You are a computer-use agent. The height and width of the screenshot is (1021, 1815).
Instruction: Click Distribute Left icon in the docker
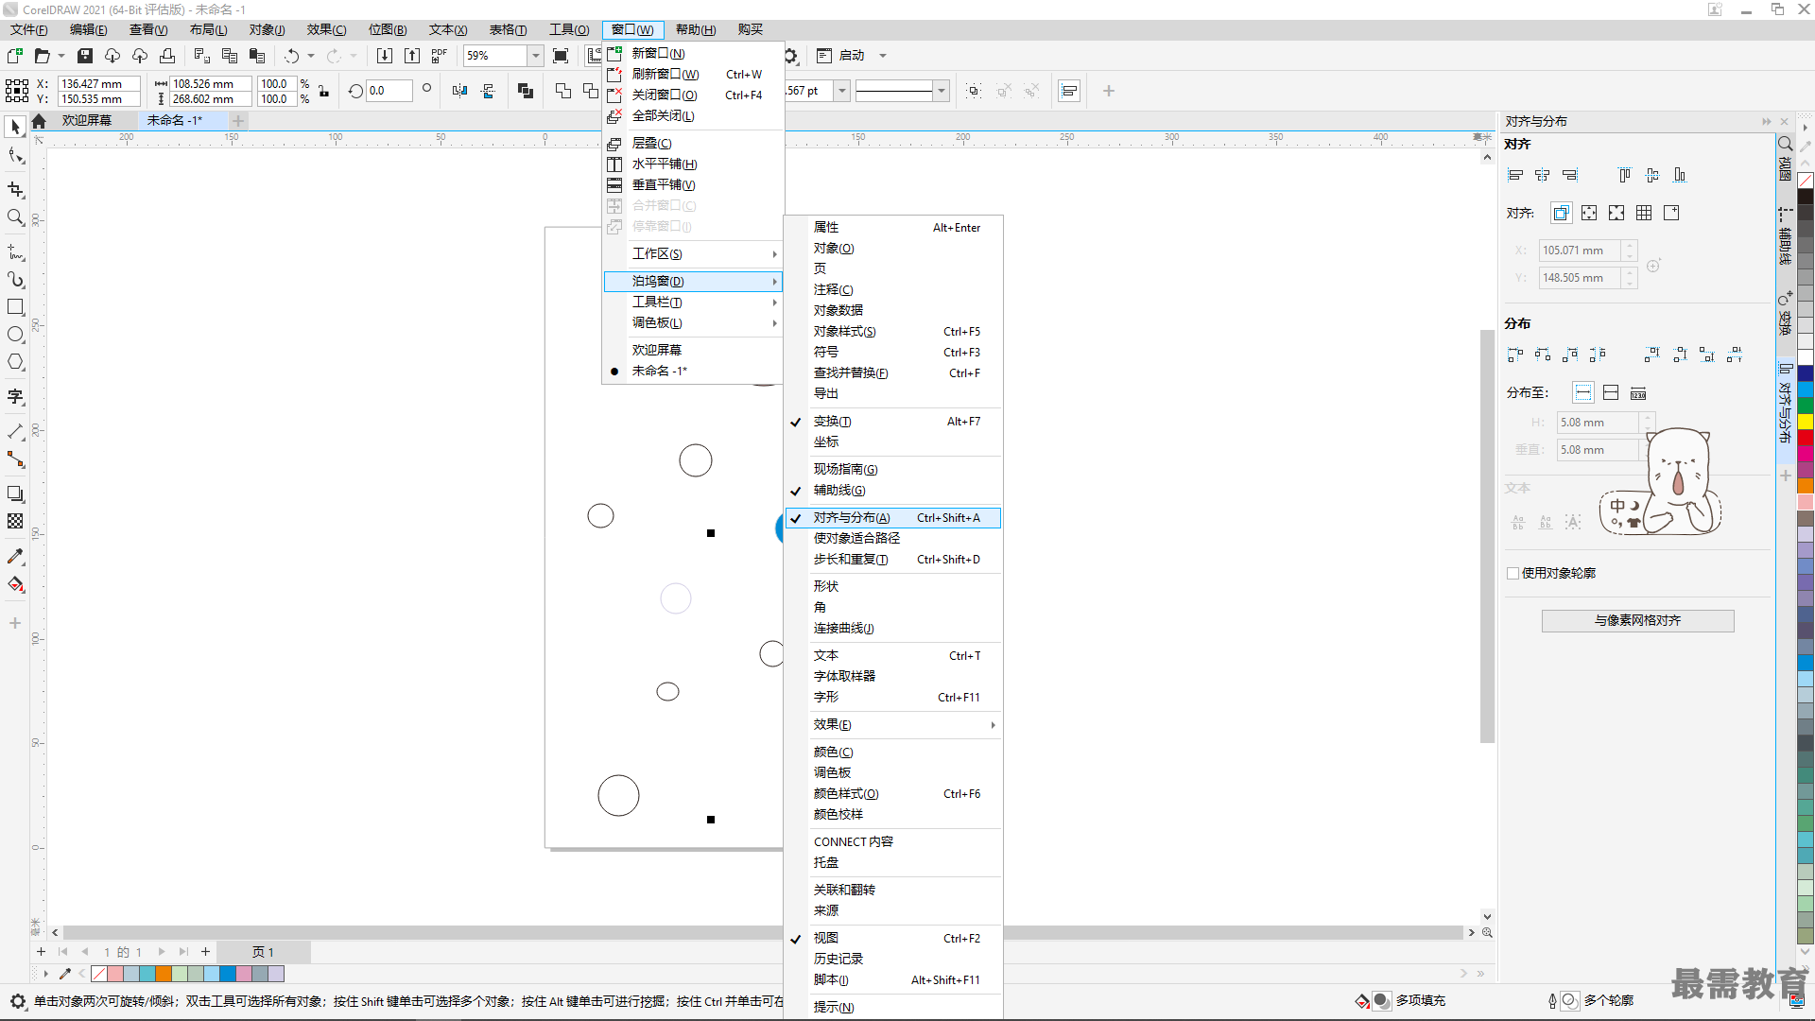[1515, 355]
